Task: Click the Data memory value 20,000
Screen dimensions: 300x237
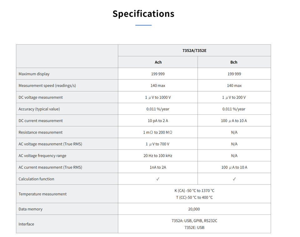Action: 194,209
